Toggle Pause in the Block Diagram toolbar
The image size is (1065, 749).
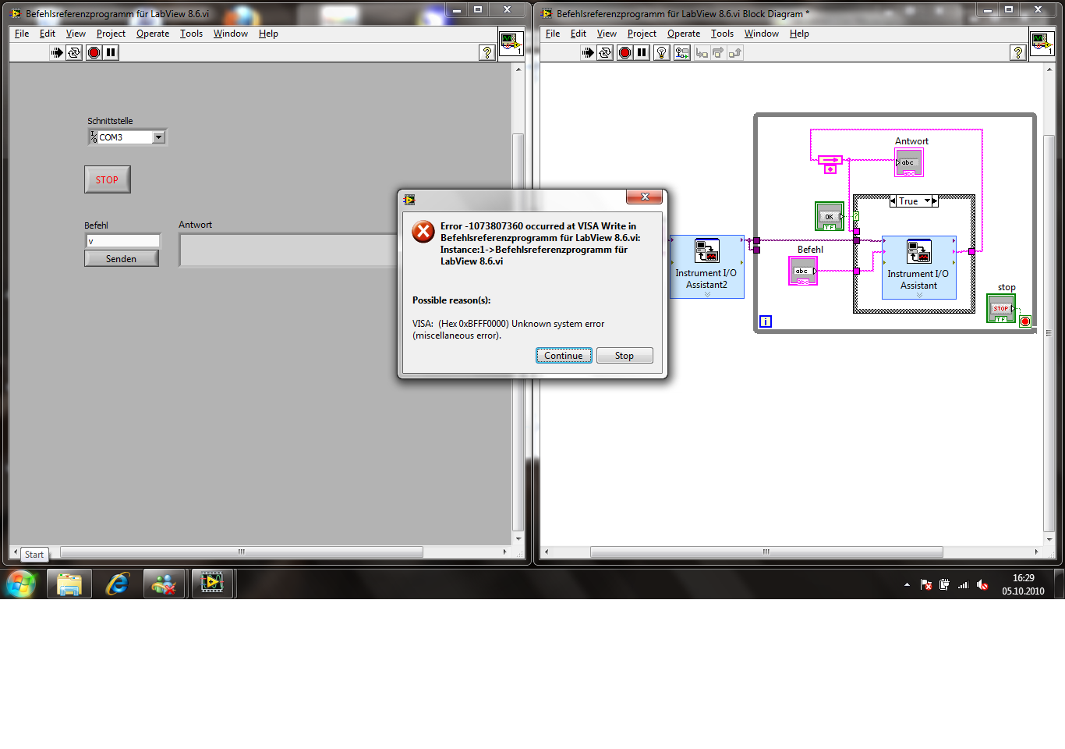[x=642, y=52]
